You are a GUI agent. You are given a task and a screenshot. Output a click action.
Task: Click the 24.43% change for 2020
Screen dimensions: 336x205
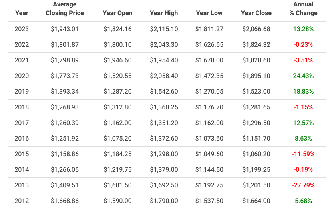pyautogui.click(x=303, y=76)
